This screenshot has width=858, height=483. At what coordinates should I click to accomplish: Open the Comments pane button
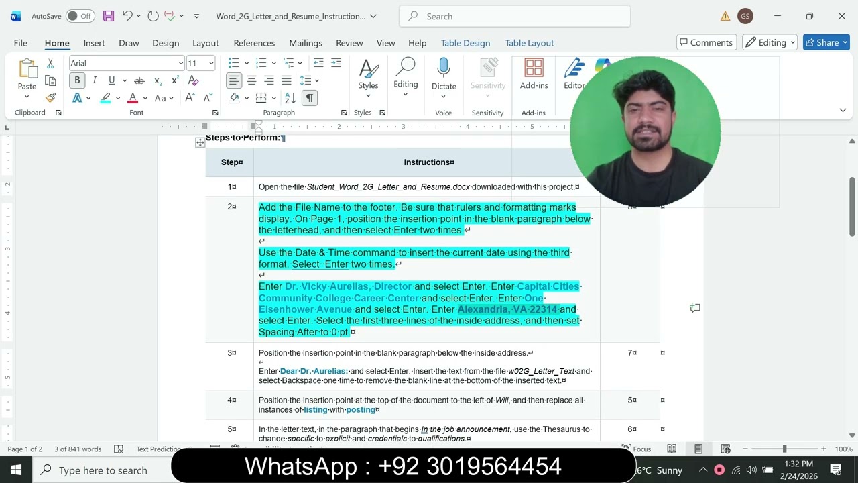click(x=706, y=42)
